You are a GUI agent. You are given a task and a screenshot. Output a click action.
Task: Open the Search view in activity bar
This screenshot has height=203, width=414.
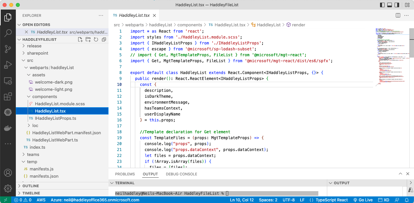point(8,33)
